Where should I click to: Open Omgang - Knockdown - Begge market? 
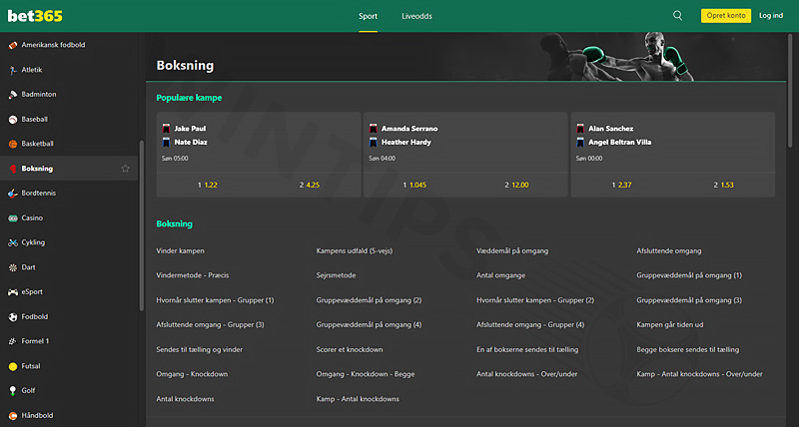click(366, 374)
